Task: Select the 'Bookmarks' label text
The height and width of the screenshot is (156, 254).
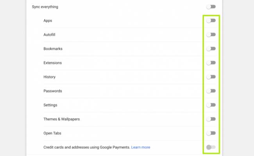Action: pyautogui.click(x=53, y=49)
